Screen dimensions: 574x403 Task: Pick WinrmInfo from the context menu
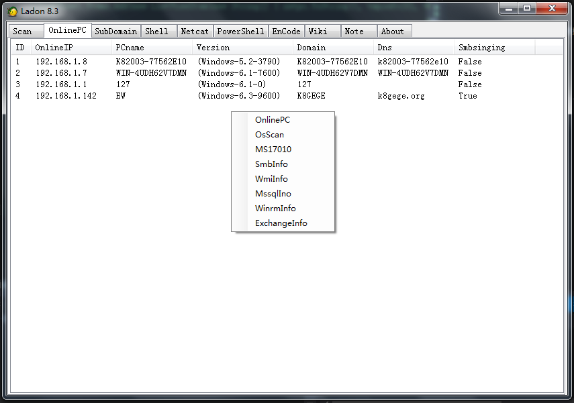click(283, 209)
